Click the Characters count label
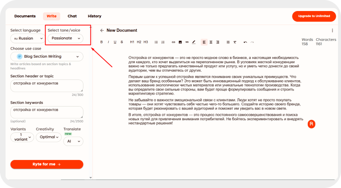This screenshot has height=188, width=341. click(x=326, y=39)
